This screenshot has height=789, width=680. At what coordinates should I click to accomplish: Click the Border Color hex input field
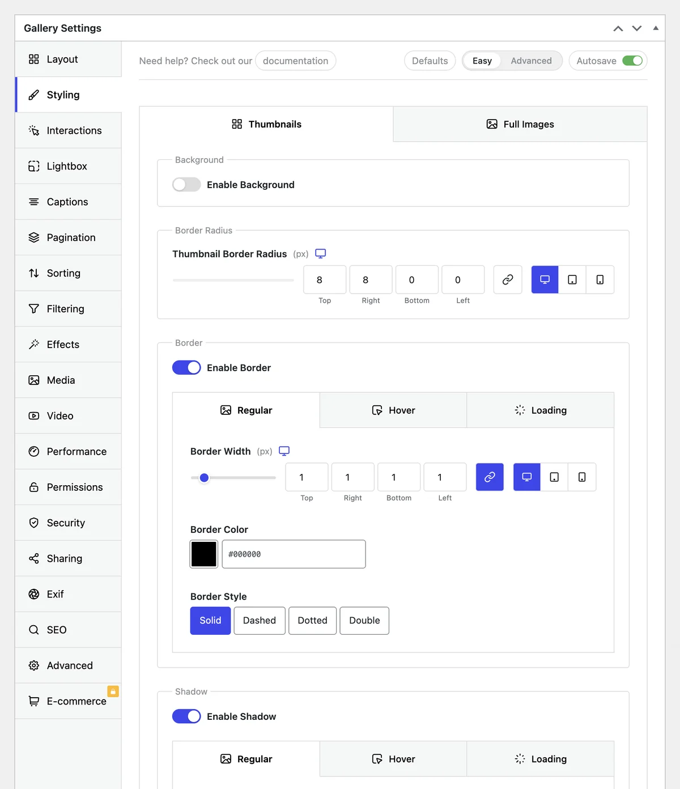pyautogui.click(x=294, y=554)
